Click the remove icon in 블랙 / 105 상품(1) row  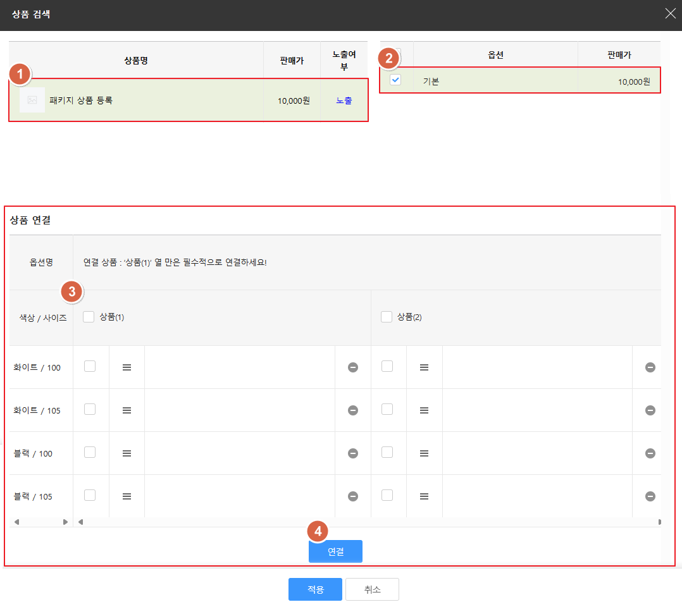[353, 496]
